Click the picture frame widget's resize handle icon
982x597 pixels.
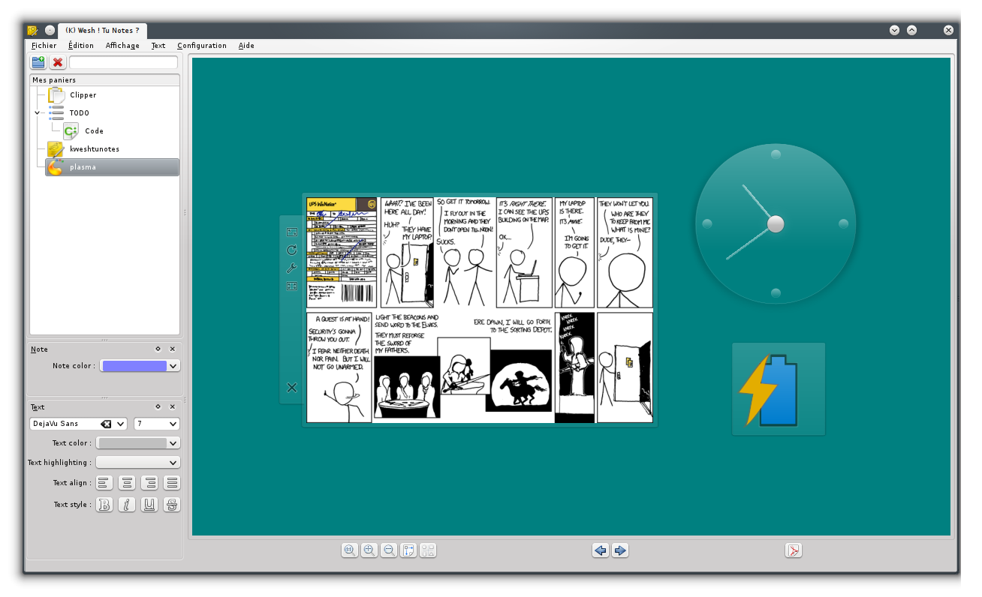(x=292, y=232)
